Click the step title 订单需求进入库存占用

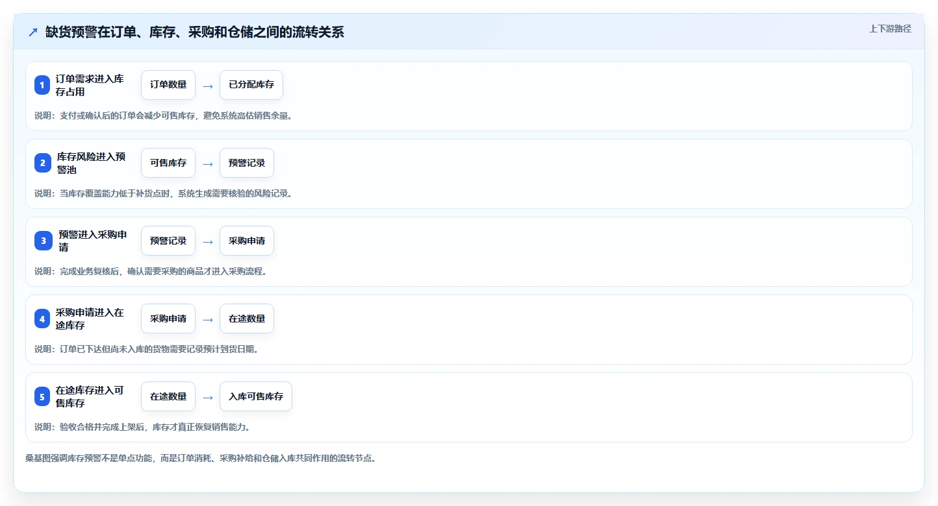[x=90, y=85]
